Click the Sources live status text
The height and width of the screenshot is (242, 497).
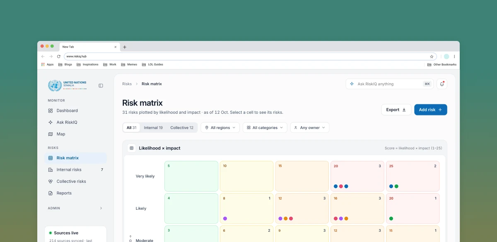click(66, 233)
